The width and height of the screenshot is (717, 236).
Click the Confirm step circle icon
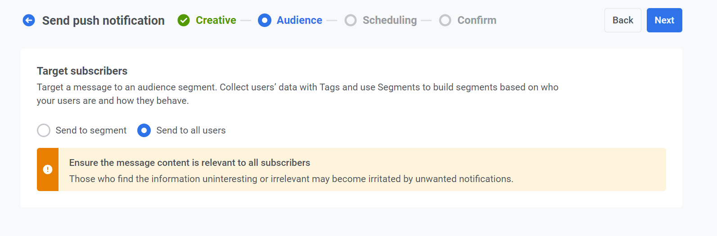[445, 20]
